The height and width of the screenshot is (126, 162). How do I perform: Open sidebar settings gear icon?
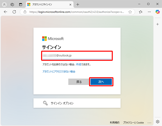[157, 121]
